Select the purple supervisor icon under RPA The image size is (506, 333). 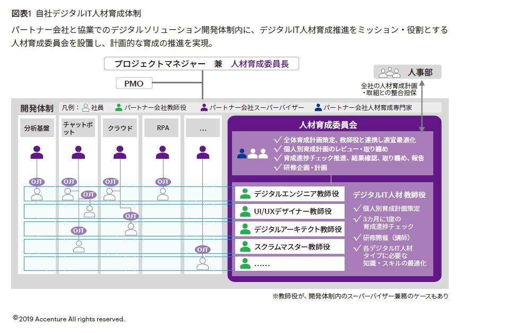[x=162, y=153]
